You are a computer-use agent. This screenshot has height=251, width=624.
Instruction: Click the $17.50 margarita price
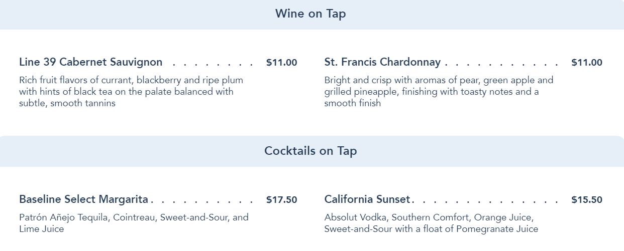pyautogui.click(x=281, y=200)
